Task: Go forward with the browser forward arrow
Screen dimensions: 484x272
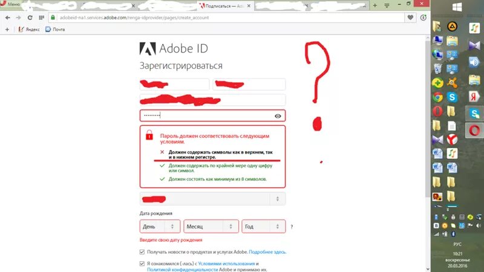Action: (x=19, y=18)
